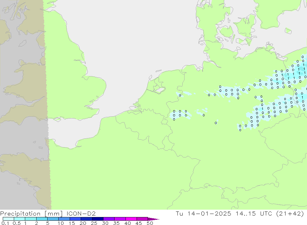The image size is (307, 225).
Task: Click the 20–25 mm legend color swatch
Action: click(x=87, y=219)
